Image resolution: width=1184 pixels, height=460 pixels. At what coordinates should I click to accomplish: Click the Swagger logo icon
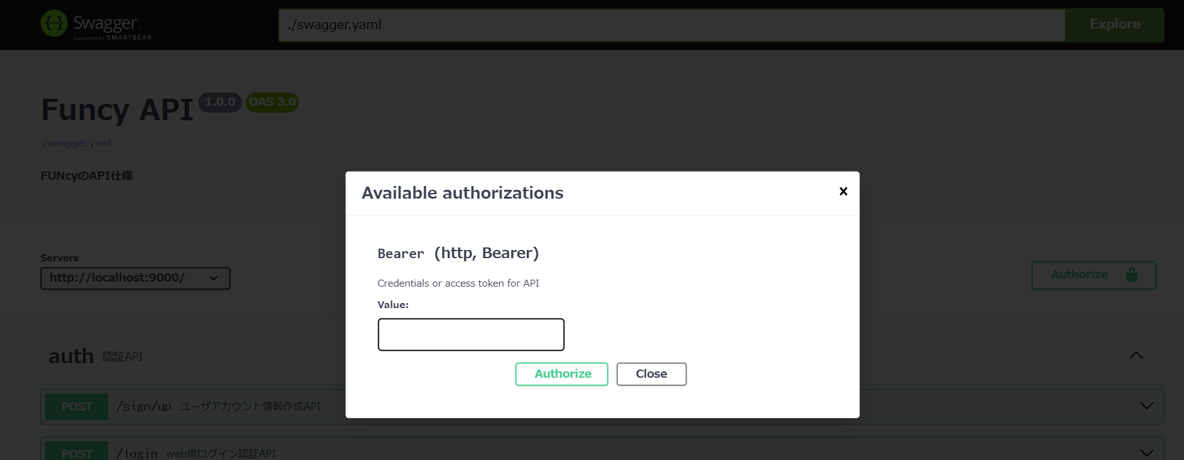(x=54, y=23)
